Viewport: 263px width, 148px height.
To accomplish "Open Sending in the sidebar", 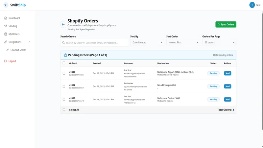I will [13, 26].
